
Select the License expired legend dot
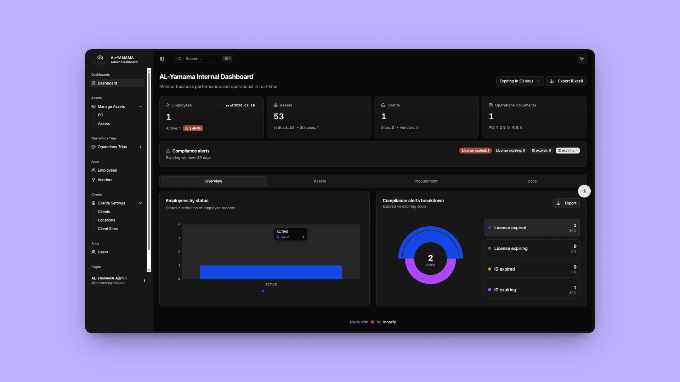coord(490,228)
